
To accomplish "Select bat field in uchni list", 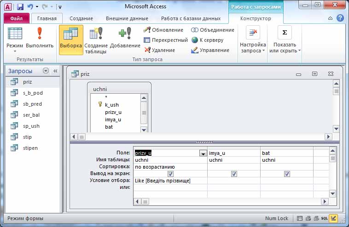I will tap(109, 127).
